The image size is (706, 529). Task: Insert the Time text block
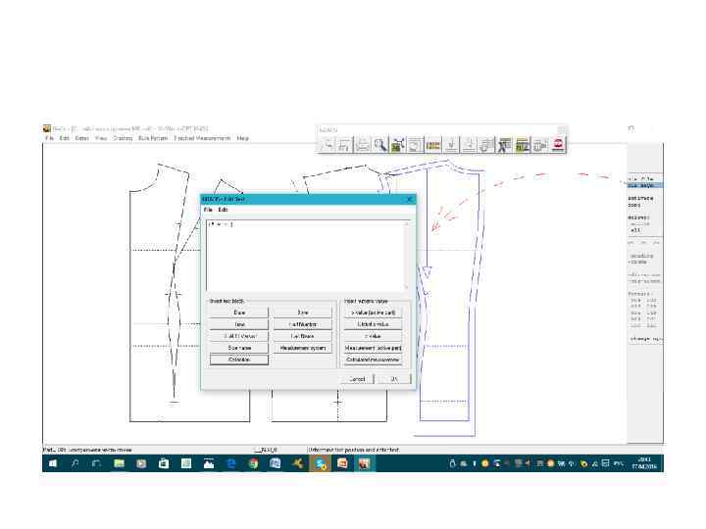(239, 324)
